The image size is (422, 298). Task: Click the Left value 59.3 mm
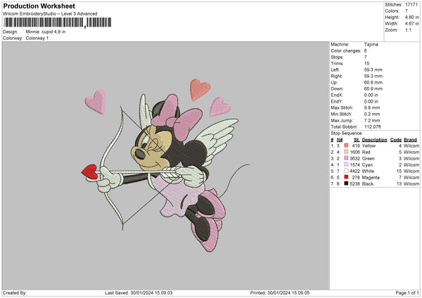coord(373,70)
